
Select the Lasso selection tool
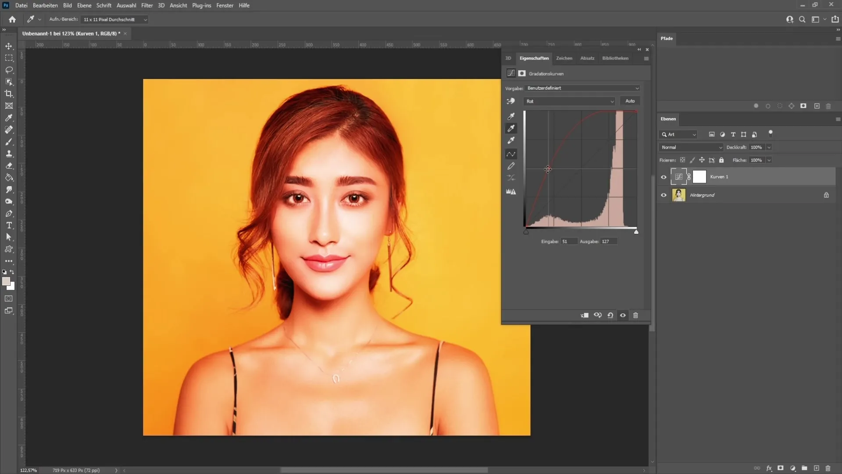[x=9, y=69]
